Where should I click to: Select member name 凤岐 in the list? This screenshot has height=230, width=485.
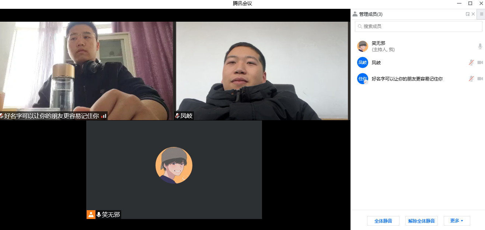pos(376,62)
